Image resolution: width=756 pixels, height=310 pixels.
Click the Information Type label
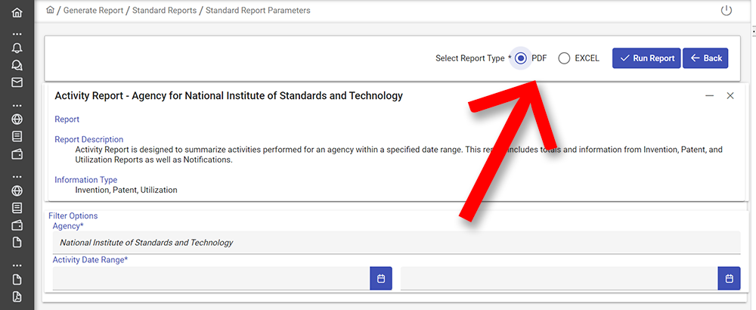[x=86, y=179]
